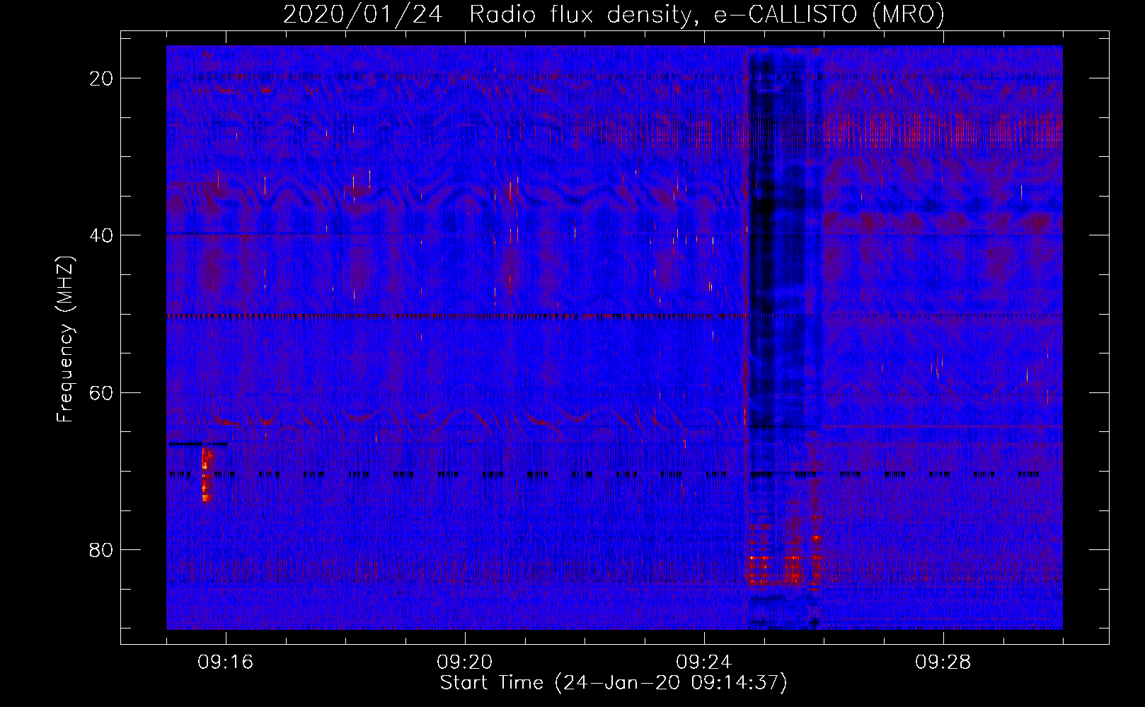Image resolution: width=1145 pixels, height=707 pixels.
Task: Click the 60 frequency tick label
Action: [102, 392]
